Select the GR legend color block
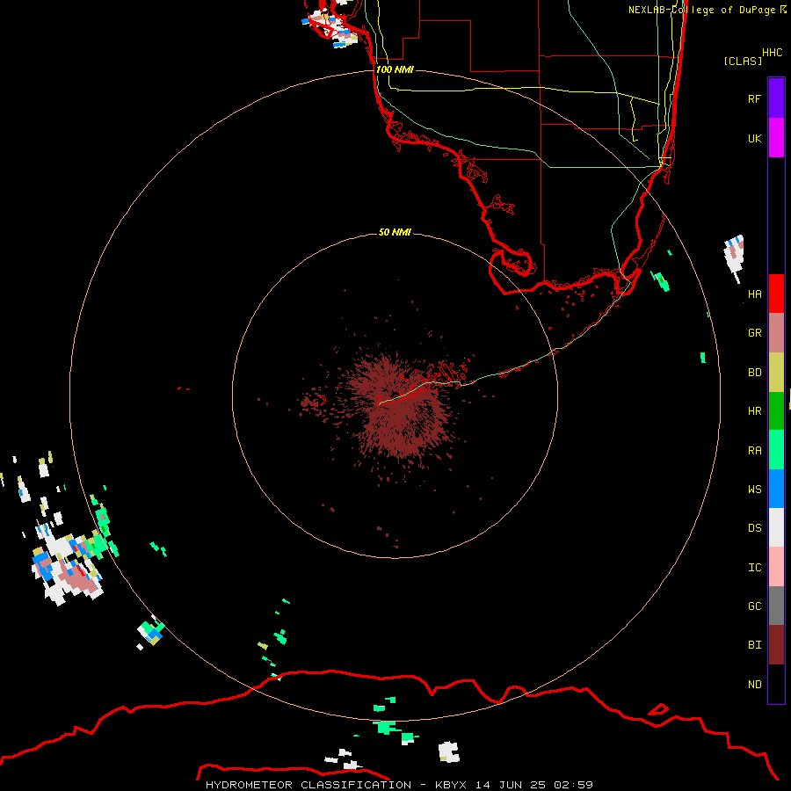 coord(776,333)
